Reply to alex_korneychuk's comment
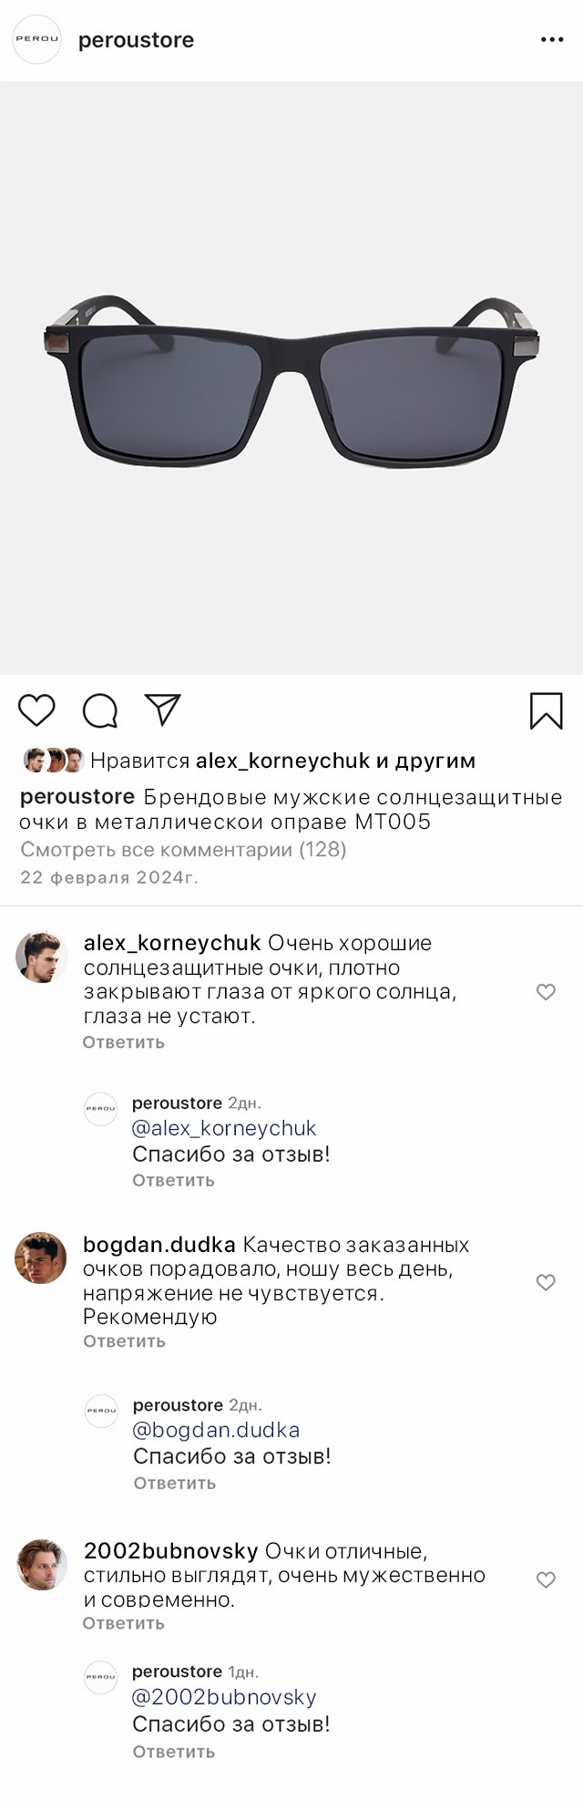The height and width of the screenshot is (1801, 583). (124, 1042)
